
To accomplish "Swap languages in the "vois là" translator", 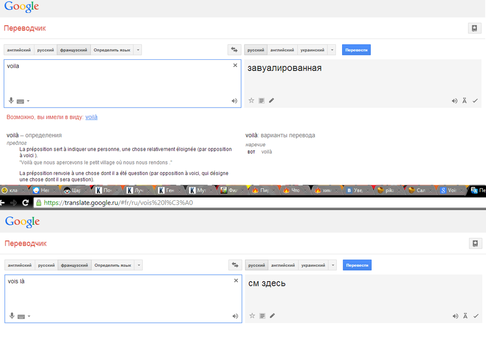I will (235, 265).
